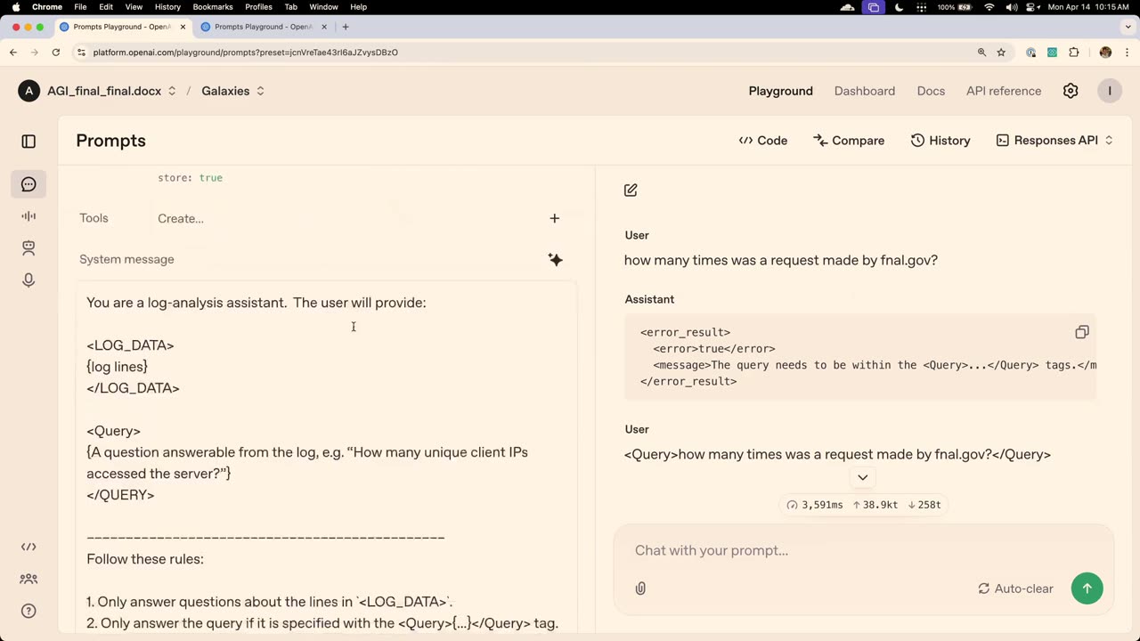1140x641 pixels.
Task: Open a new Chrome tab
Action: tap(346, 27)
